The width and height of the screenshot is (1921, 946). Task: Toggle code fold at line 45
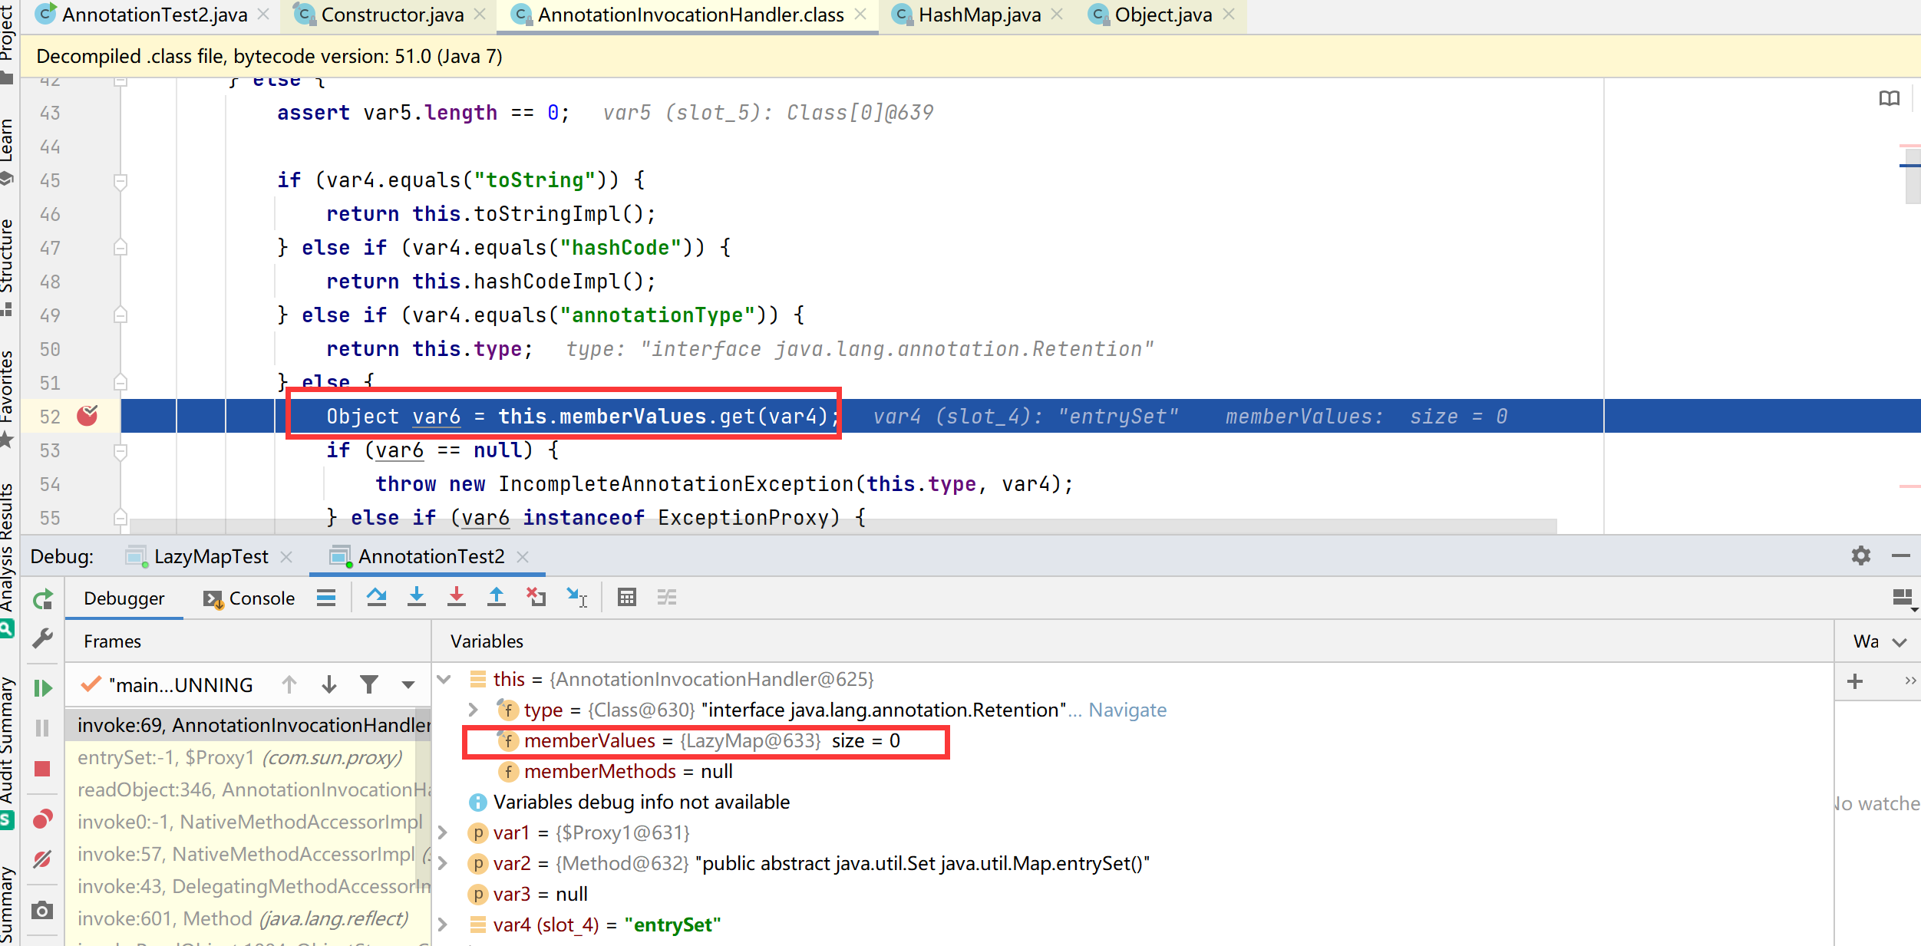[120, 181]
